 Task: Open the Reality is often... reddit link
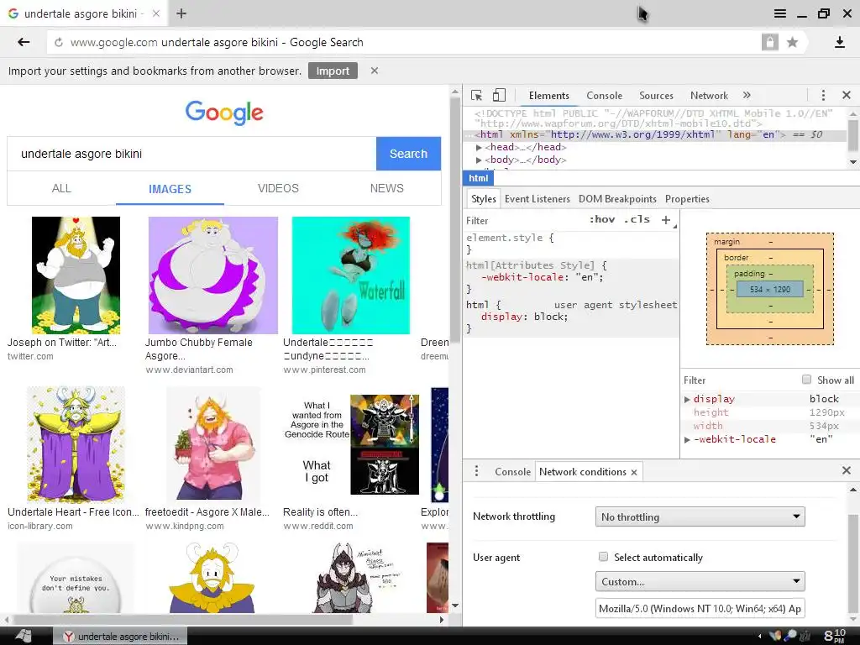pyautogui.click(x=320, y=511)
